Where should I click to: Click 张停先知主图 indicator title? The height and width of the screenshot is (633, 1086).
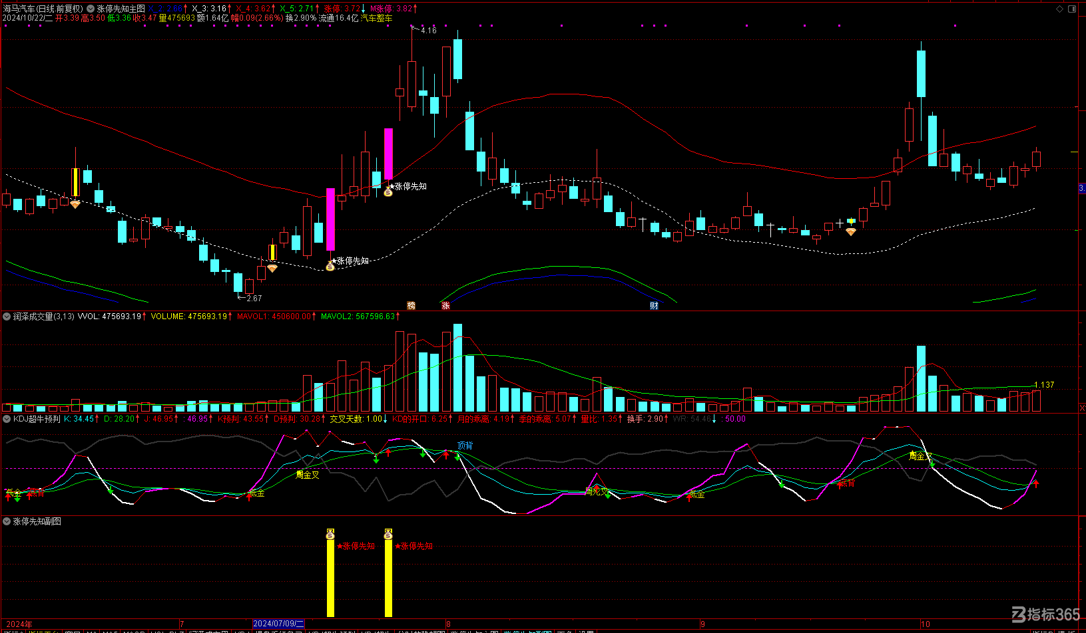click(121, 9)
